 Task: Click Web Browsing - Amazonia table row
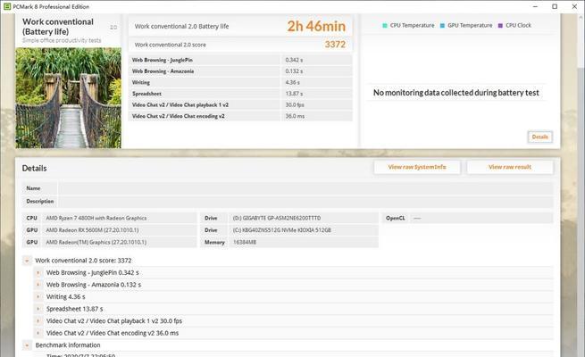(x=240, y=71)
